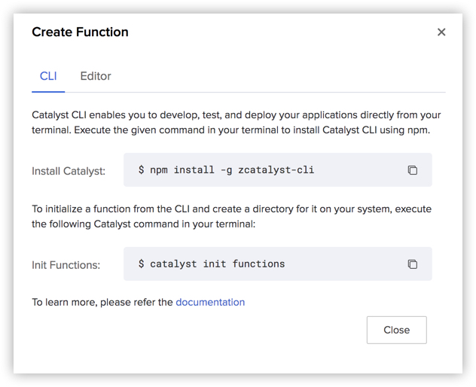The width and height of the screenshot is (476, 387).
Task: Click the Install Catalyst label
Action: coord(69,171)
